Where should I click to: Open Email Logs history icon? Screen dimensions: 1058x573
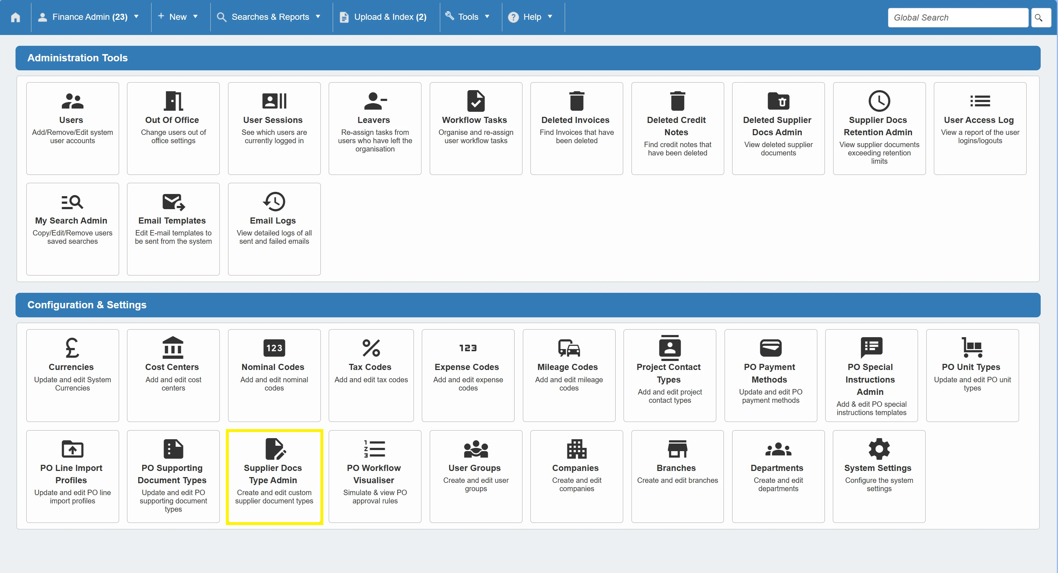[274, 202]
